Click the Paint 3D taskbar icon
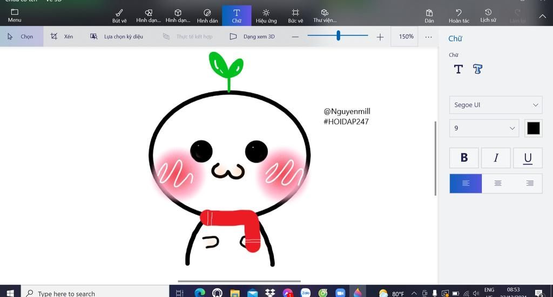Screen dimensions: 553x297 point(358,293)
